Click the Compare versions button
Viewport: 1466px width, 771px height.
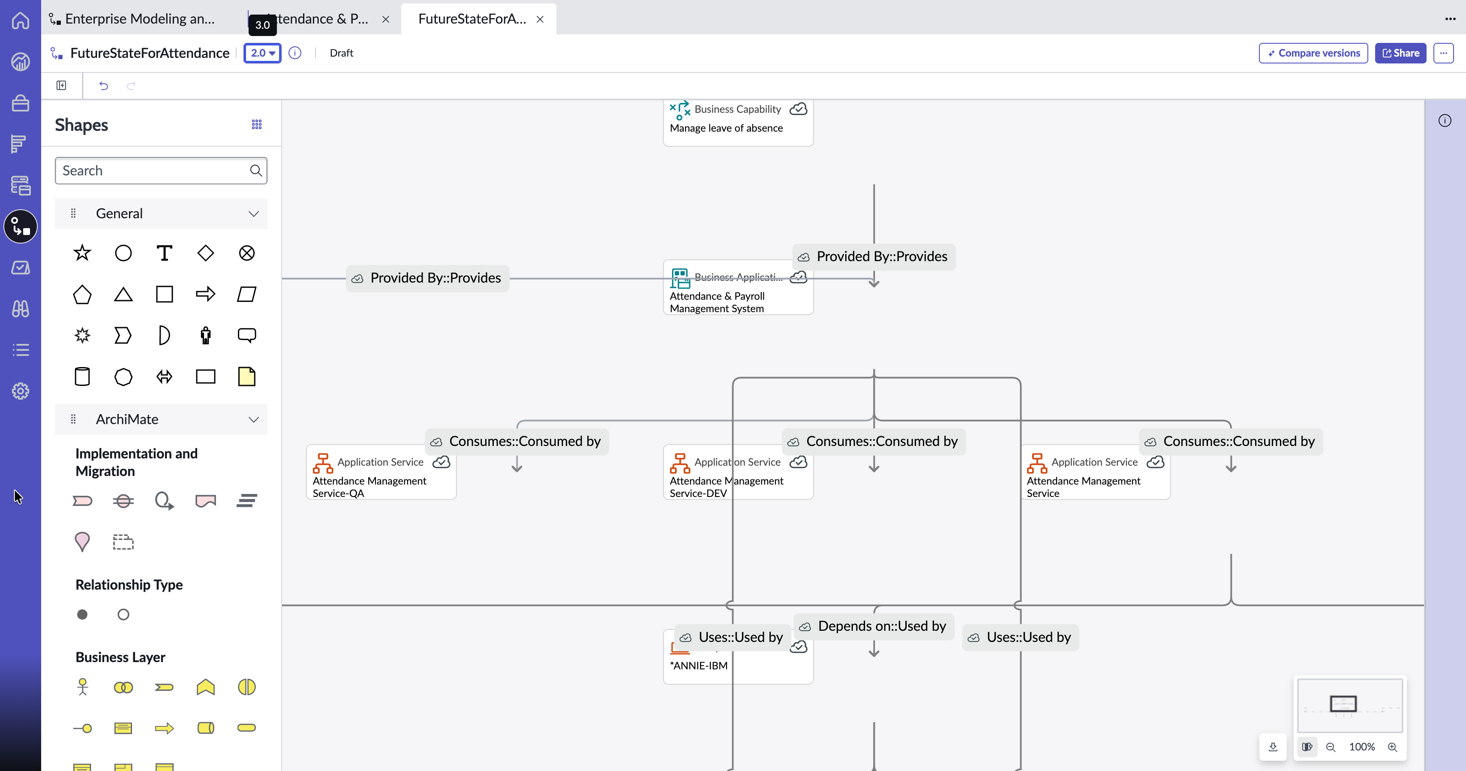point(1313,53)
